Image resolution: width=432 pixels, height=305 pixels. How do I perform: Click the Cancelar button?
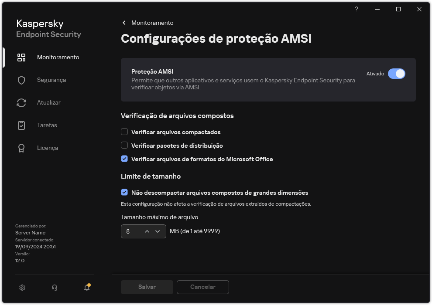[x=202, y=287]
